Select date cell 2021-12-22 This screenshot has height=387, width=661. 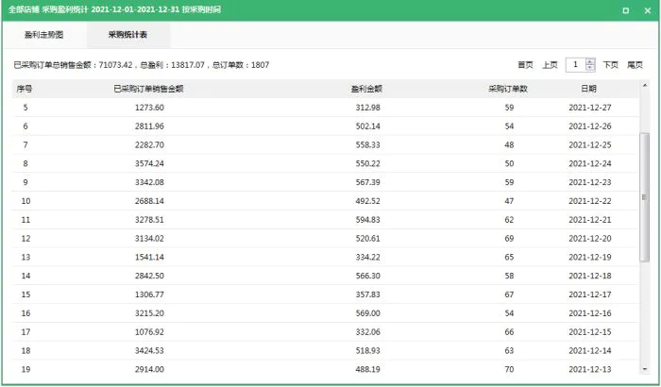pos(590,201)
